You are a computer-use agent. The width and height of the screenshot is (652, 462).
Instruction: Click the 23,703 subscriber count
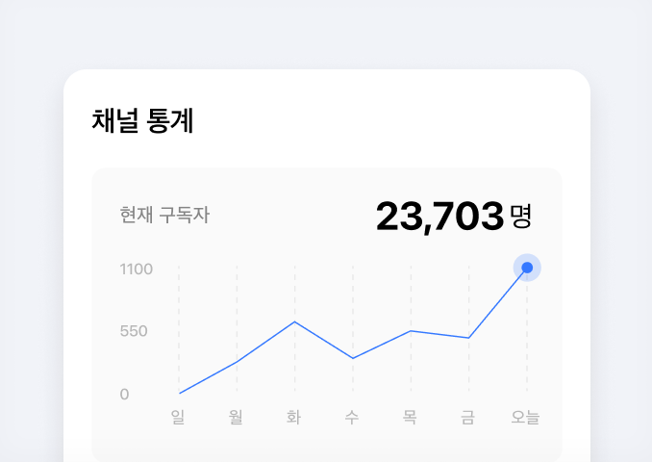439,217
